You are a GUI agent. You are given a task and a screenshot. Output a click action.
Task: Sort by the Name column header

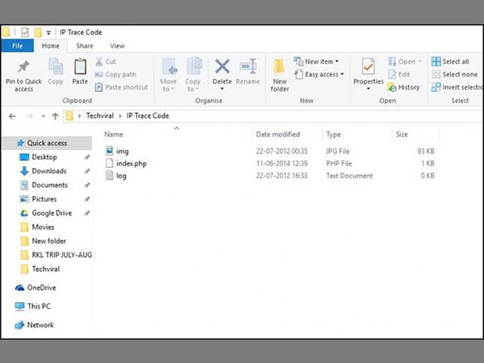(x=114, y=134)
